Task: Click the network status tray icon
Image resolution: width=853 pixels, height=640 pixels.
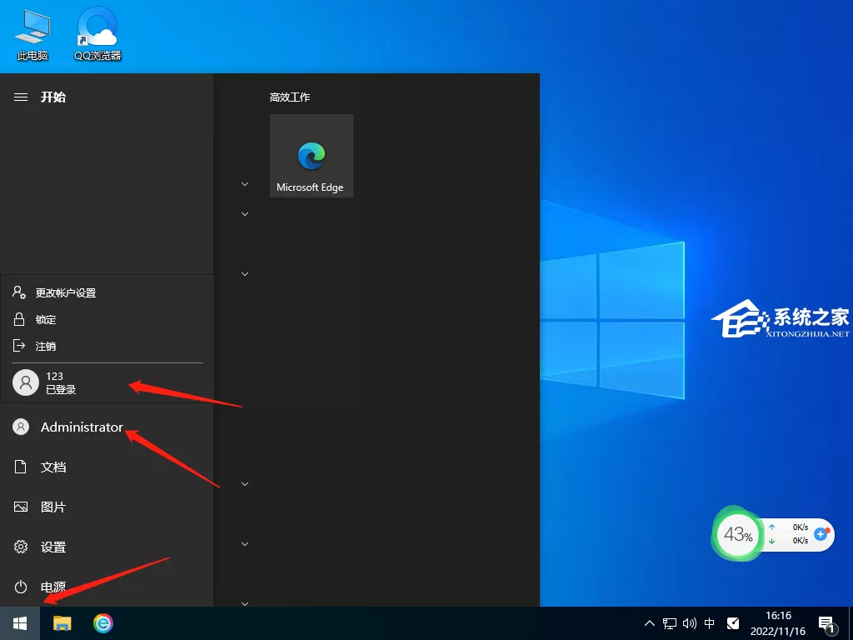Action: [670, 623]
